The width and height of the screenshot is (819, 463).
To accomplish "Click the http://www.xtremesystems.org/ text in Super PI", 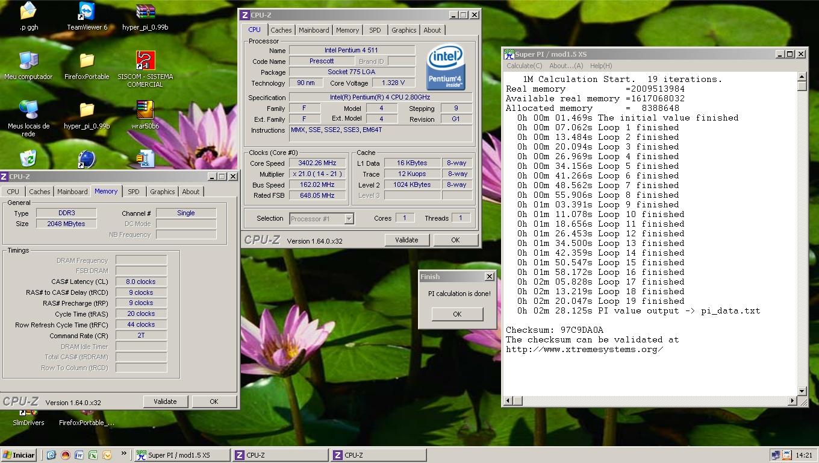I will tap(585, 349).
